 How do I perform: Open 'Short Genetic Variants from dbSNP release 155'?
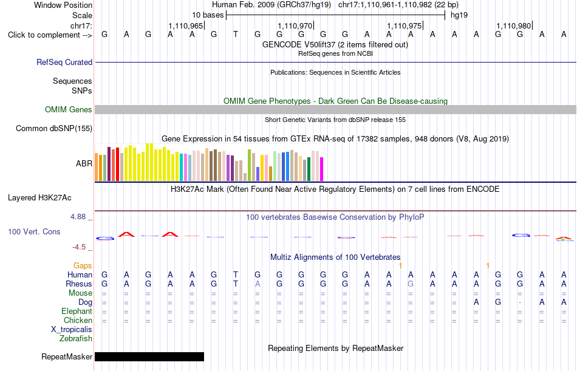(x=335, y=120)
